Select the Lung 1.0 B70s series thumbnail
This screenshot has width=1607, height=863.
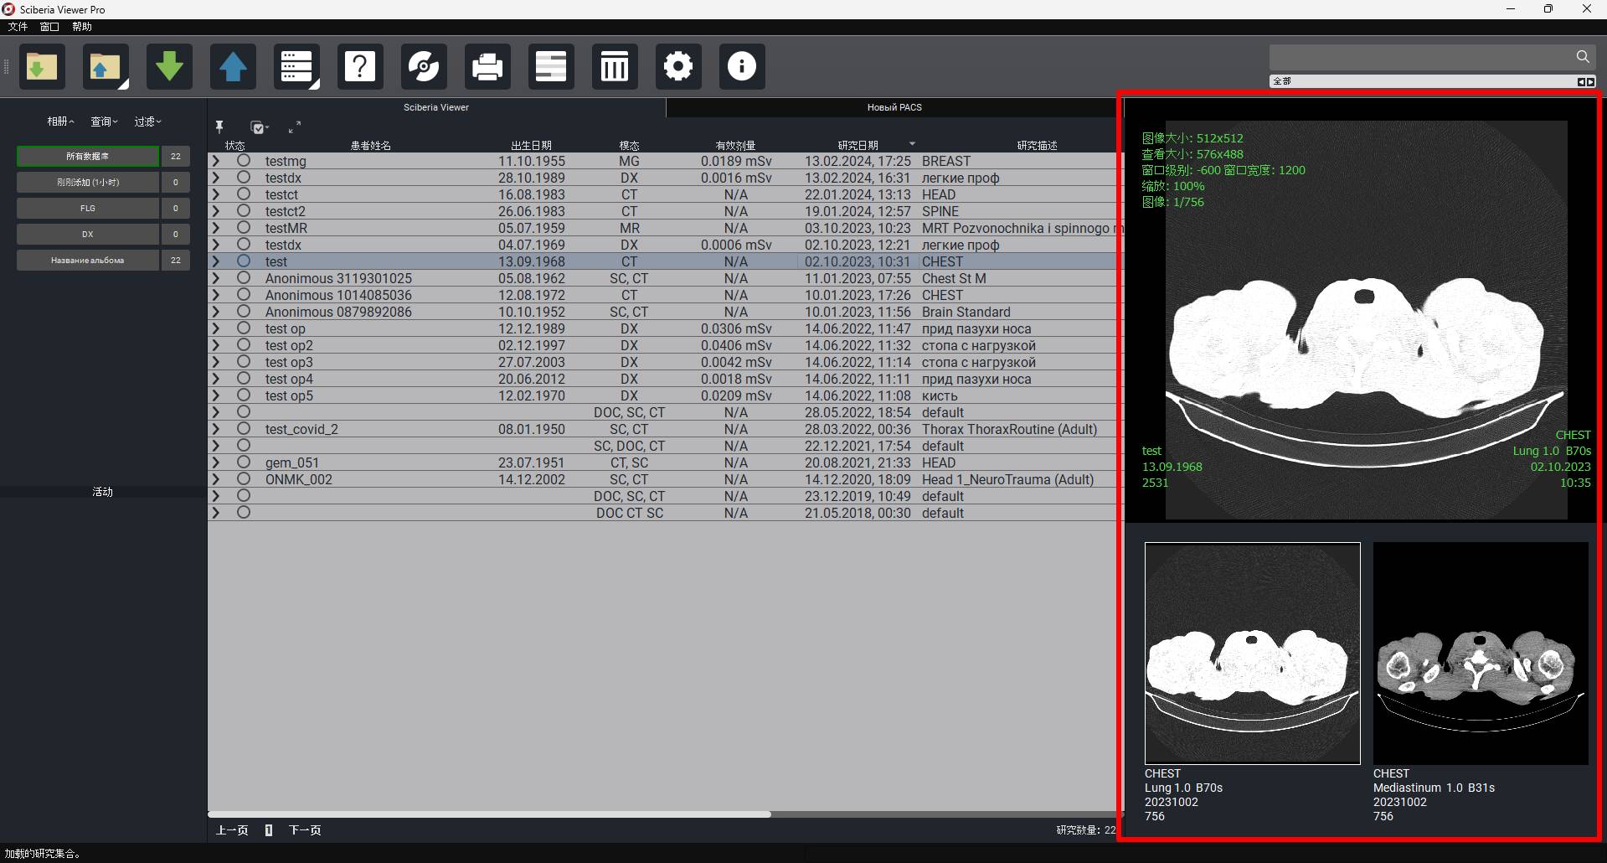tap(1252, 653)
